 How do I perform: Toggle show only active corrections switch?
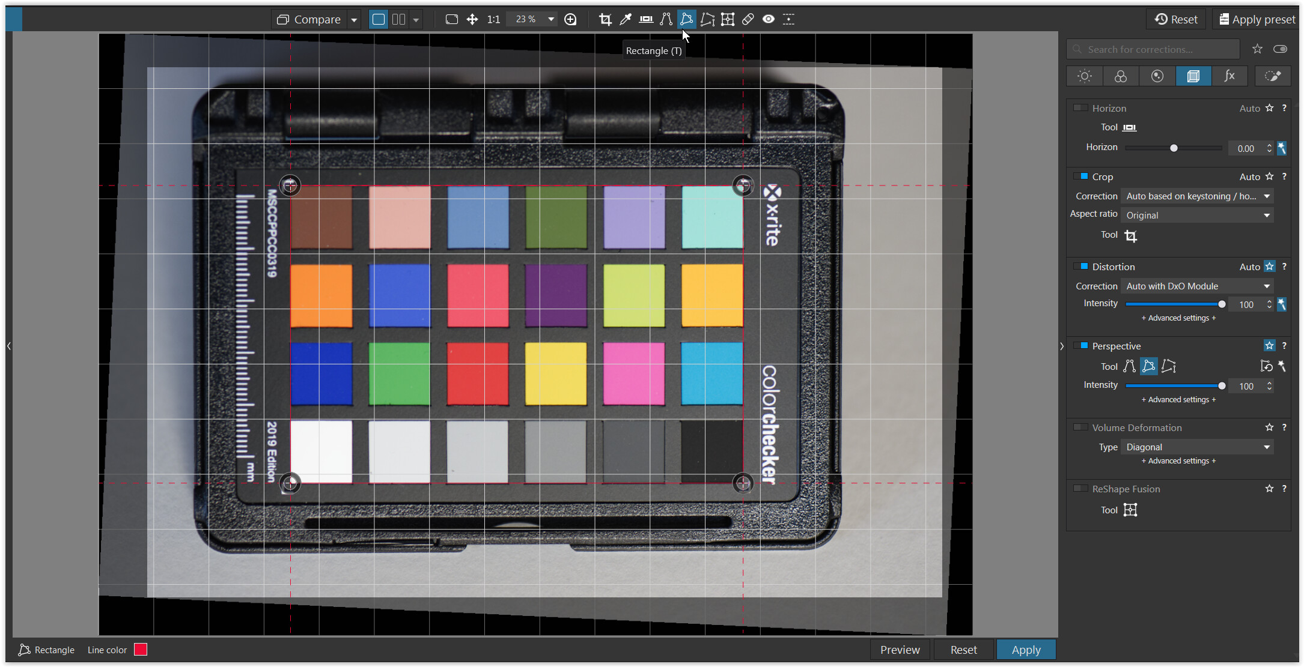[x=1281, y=49]
